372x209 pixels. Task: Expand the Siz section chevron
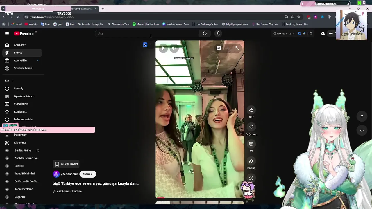point(12,81)
